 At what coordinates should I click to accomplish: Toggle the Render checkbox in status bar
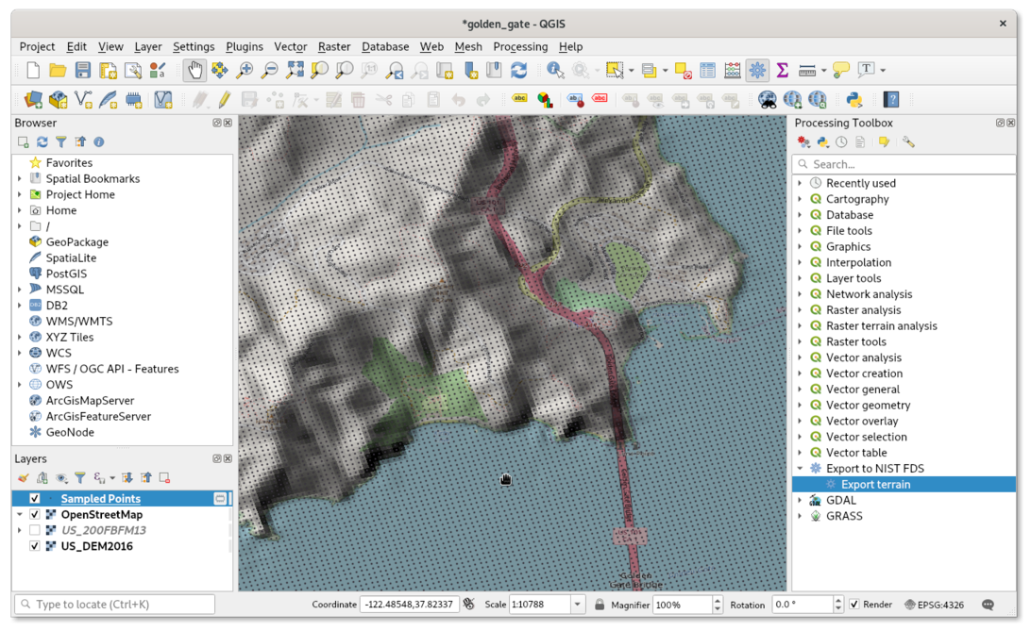click(854, 604)
